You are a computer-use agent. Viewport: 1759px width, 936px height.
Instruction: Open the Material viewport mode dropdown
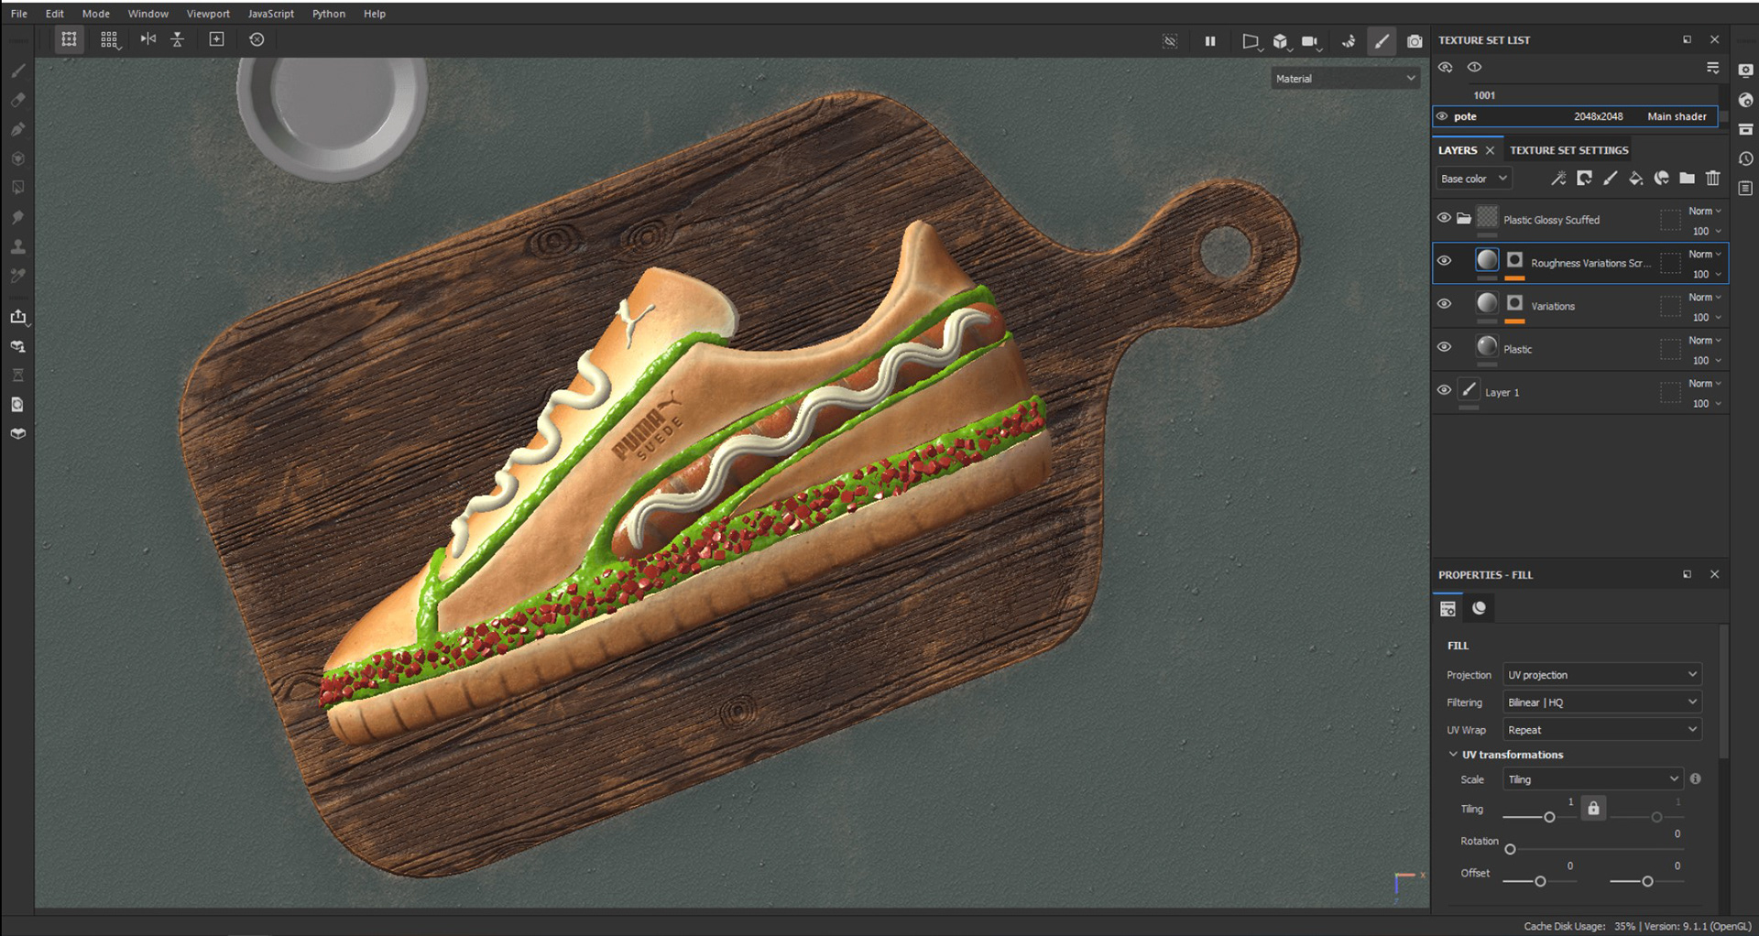tap(1345, 79)
